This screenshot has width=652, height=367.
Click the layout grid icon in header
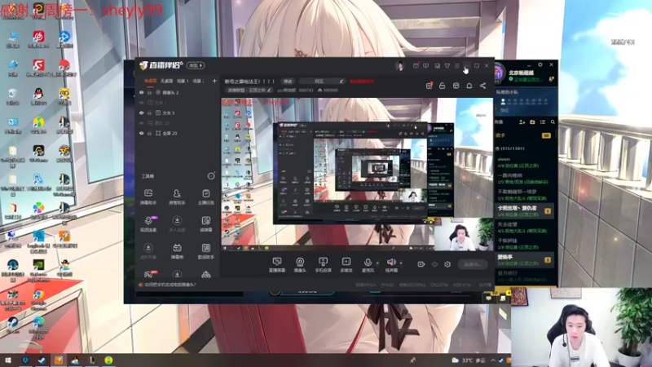[x=456, y=86]
